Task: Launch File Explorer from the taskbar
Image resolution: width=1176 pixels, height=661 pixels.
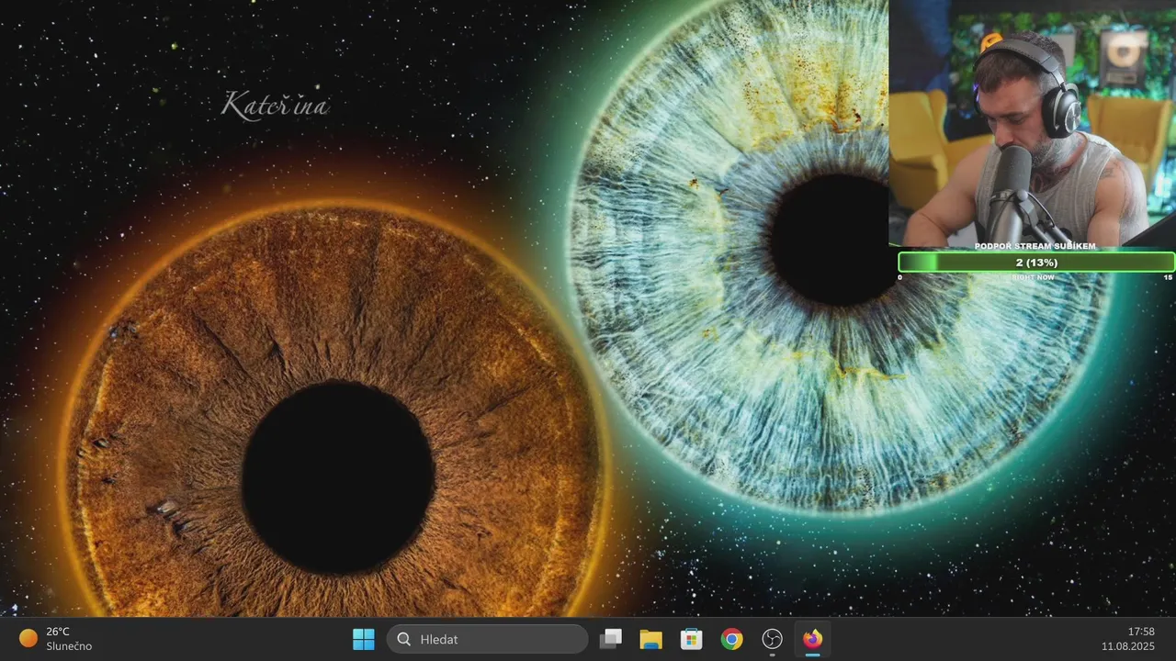Action: [651, 639]
